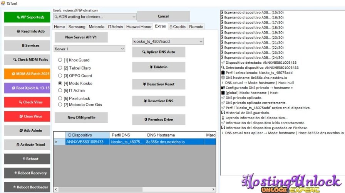Click the Aplicar DNS Auto button
The height and width of the screenshot is (193, 345).
[x=159, y=52]
